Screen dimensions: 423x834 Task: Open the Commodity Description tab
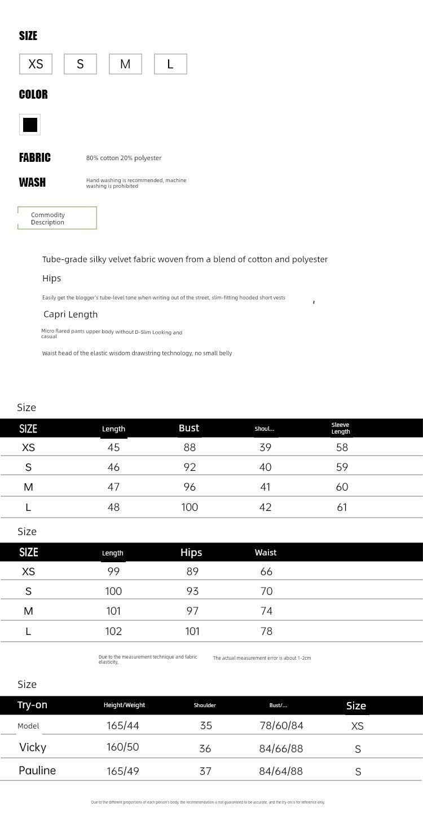[x=57, y=218]
